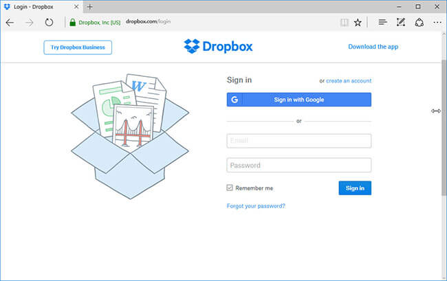Click the vertical page scrollbar
This screenshot has height=281, width=447.
(x=444, y=128)
